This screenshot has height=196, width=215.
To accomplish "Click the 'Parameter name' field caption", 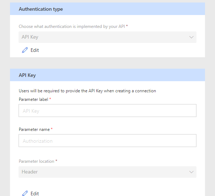I will coord(34,129).
